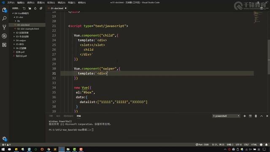
Task: Change the UTF-8 file encoding
Action: click(239, 144)
